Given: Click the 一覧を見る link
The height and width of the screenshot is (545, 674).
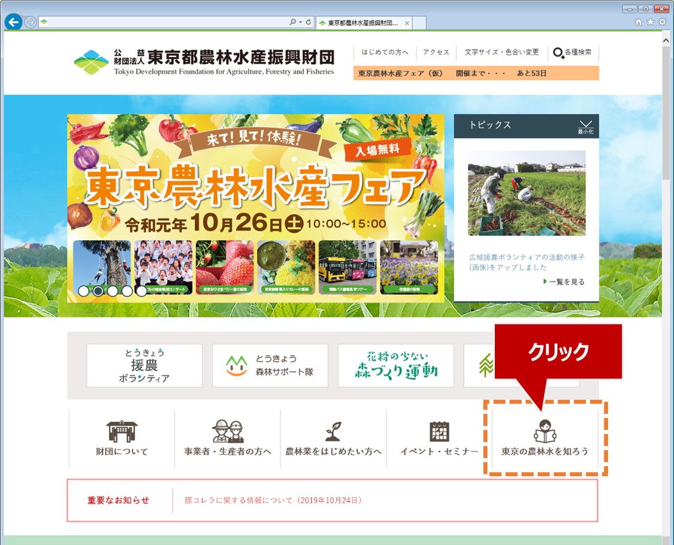Looking at the screenshot, I should click(564, 282).
